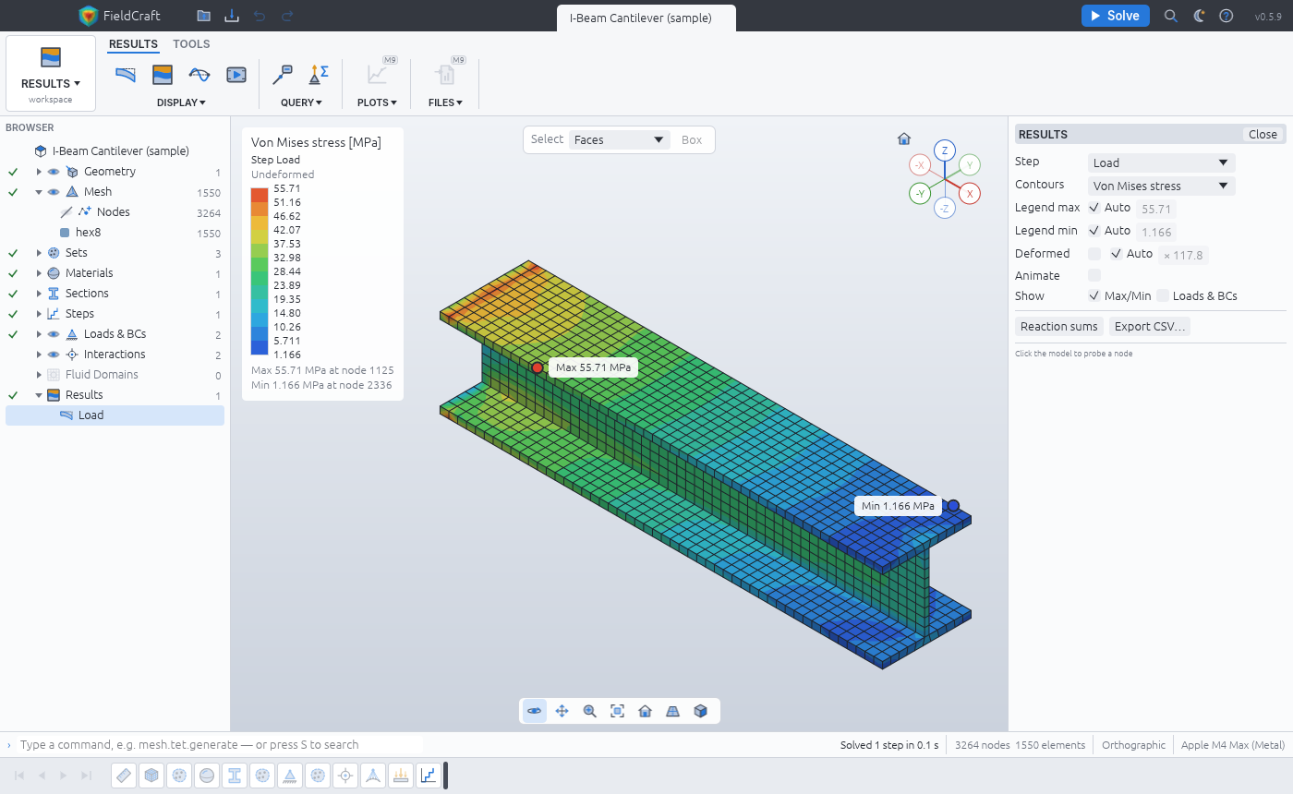Click home view icon in bottom viewport toolbar
Image resolution: width=1293 pixels, height=794 pixels.
[x=646, y=711]
